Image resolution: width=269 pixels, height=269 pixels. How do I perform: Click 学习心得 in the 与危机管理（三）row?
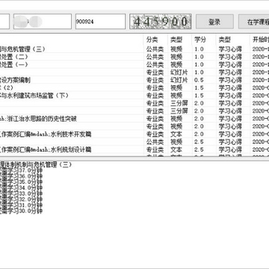click(x=230, y=49)
